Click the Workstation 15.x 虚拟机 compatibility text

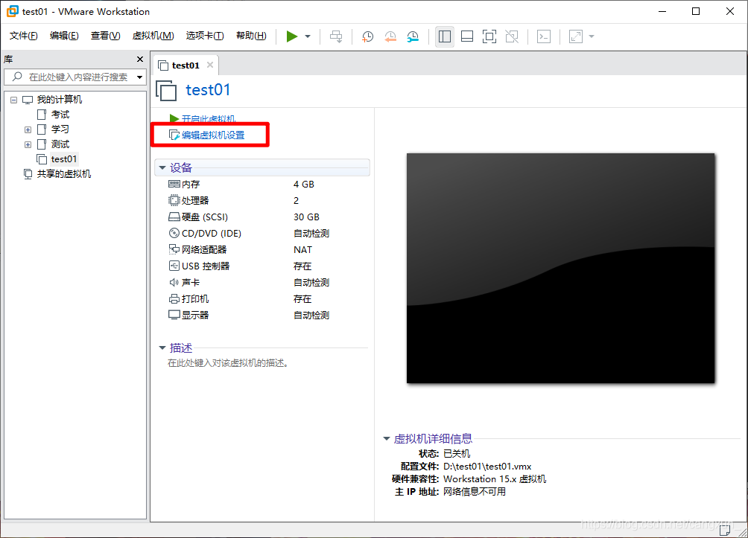click(495, 479)
